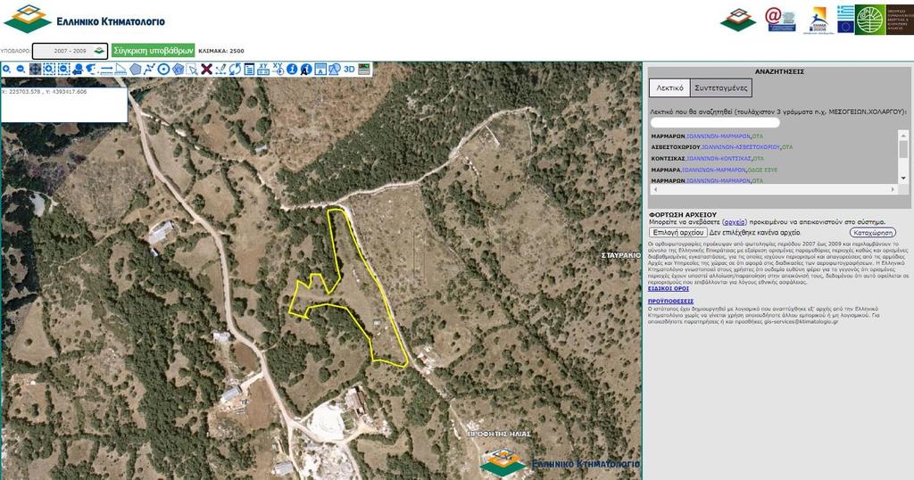Select ΑΣΒΕΣΤΟΧΩΡΙΟΥ result in search list

(721, 147)
